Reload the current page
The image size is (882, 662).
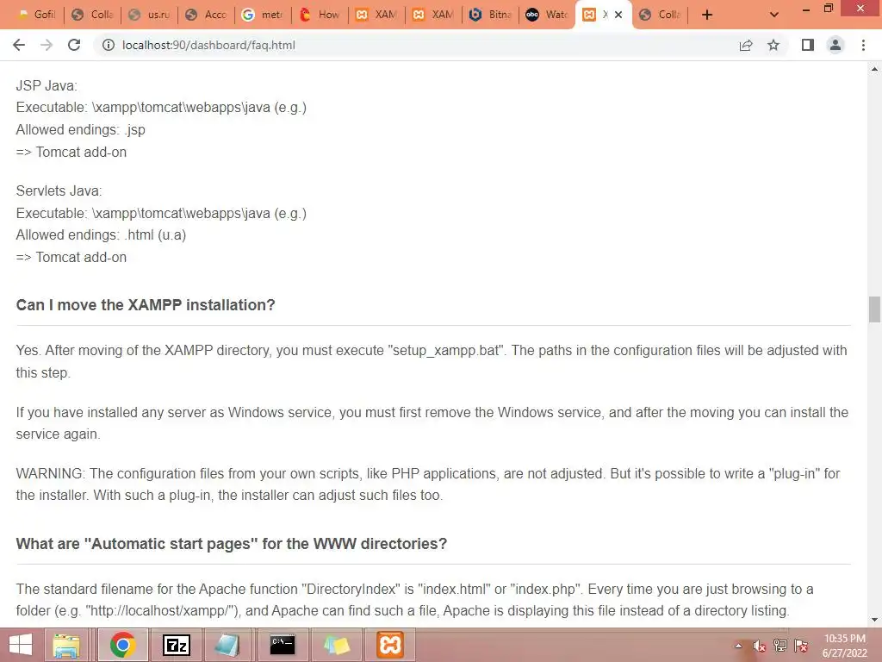pyautogui.click(x=74, y=45)
